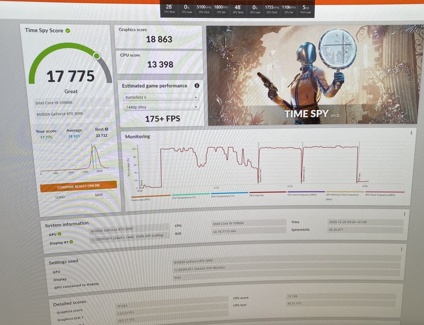Click the COMPARE RESULT ONLINE button

pyautogui.click(x=78, y=186)
